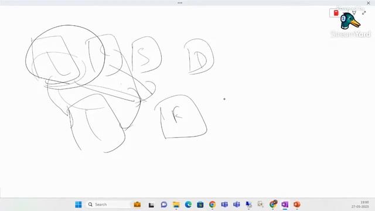The image size is (375, 211).
Task: Select the red pen tool
Action: pyautogui.click(x=336, y=13)
